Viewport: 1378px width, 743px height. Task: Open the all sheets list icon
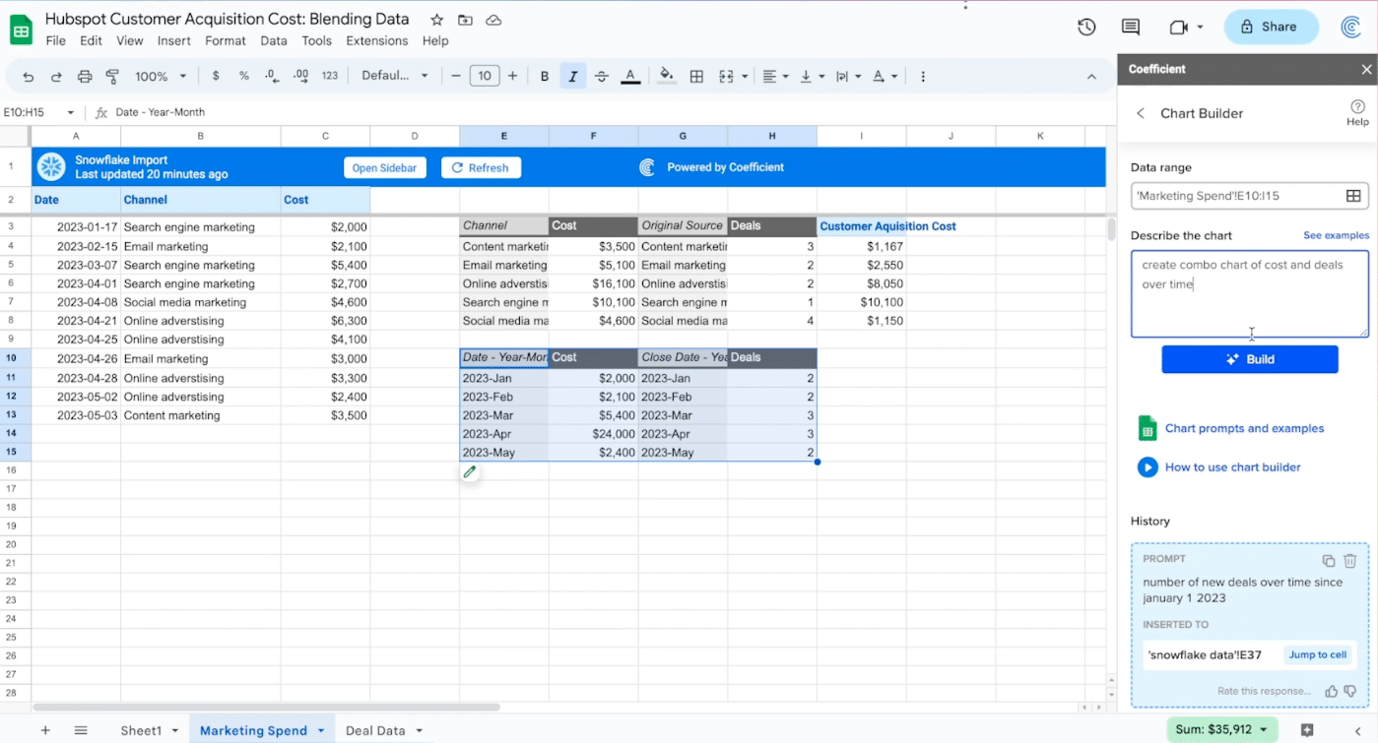pos(81,730)
